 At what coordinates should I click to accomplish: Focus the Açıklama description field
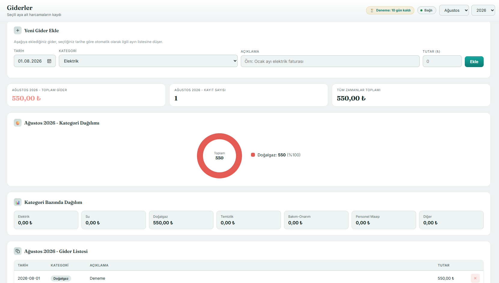pos(330,61)
